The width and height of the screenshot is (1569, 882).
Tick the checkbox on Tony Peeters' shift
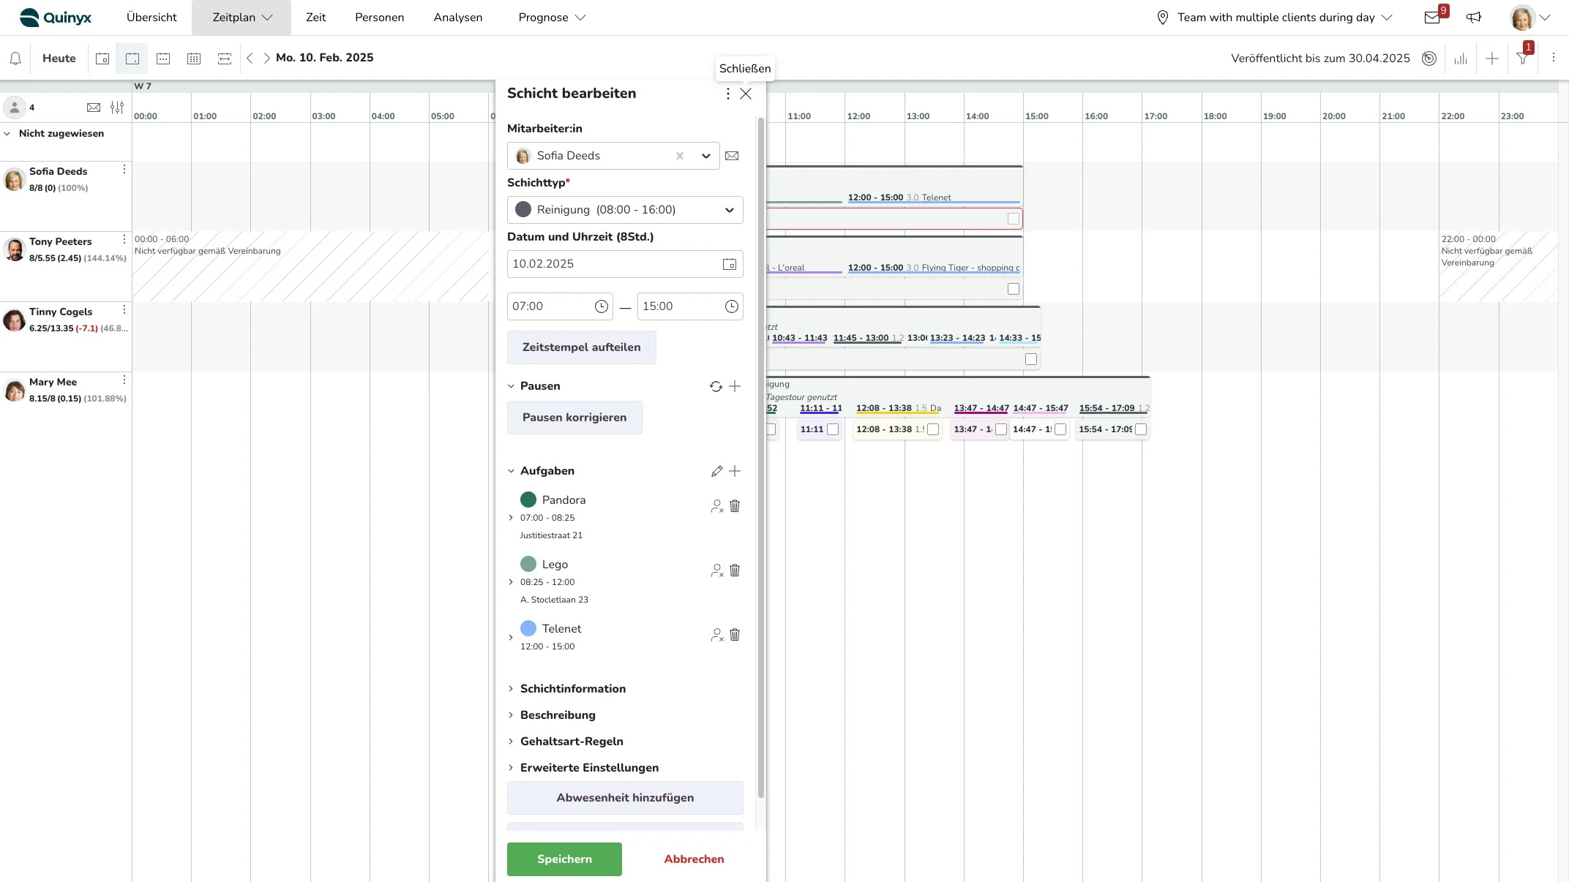[1014, 289]
